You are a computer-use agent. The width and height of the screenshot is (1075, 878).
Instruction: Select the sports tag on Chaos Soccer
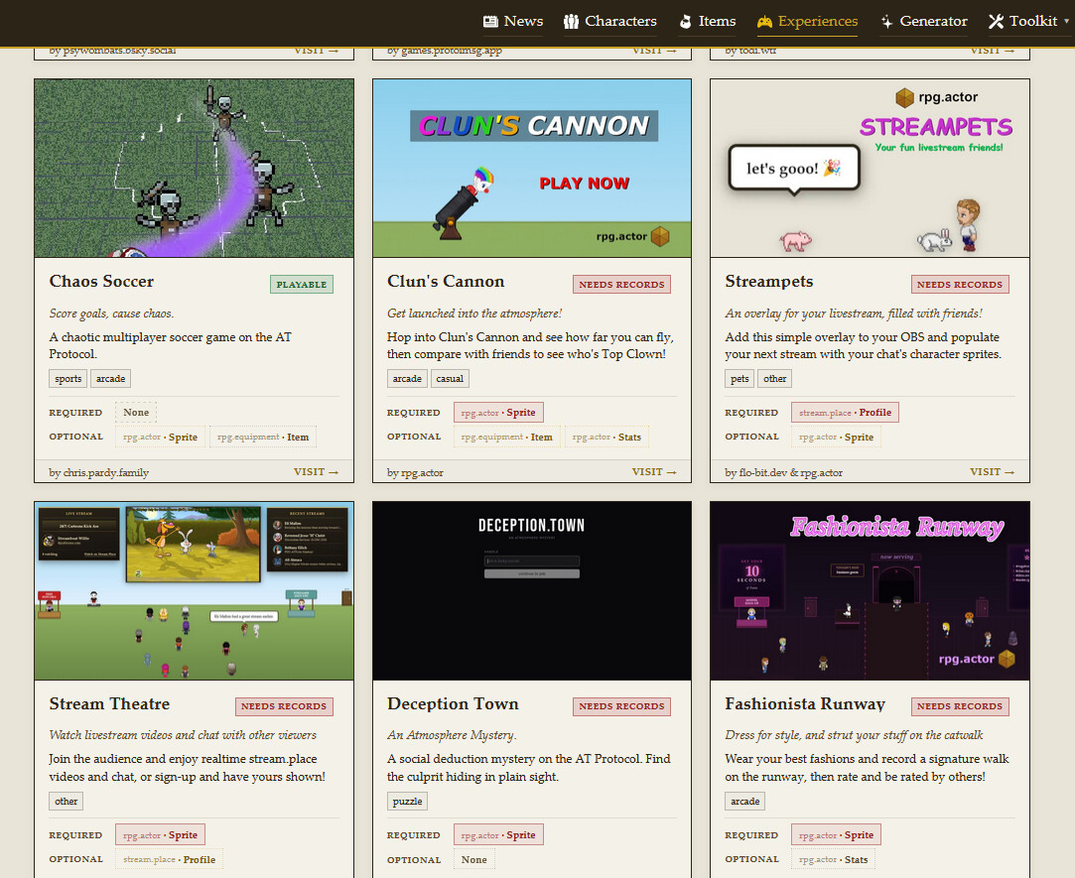[67, 378]
